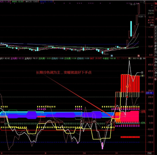The height and width of the screenshot is (155, 157).
Task: Click the blue 220.16 cursor value on the axis
Action: [149, 93]
